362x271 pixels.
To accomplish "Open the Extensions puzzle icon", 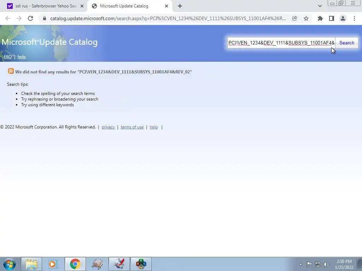I will click(320, 18).
